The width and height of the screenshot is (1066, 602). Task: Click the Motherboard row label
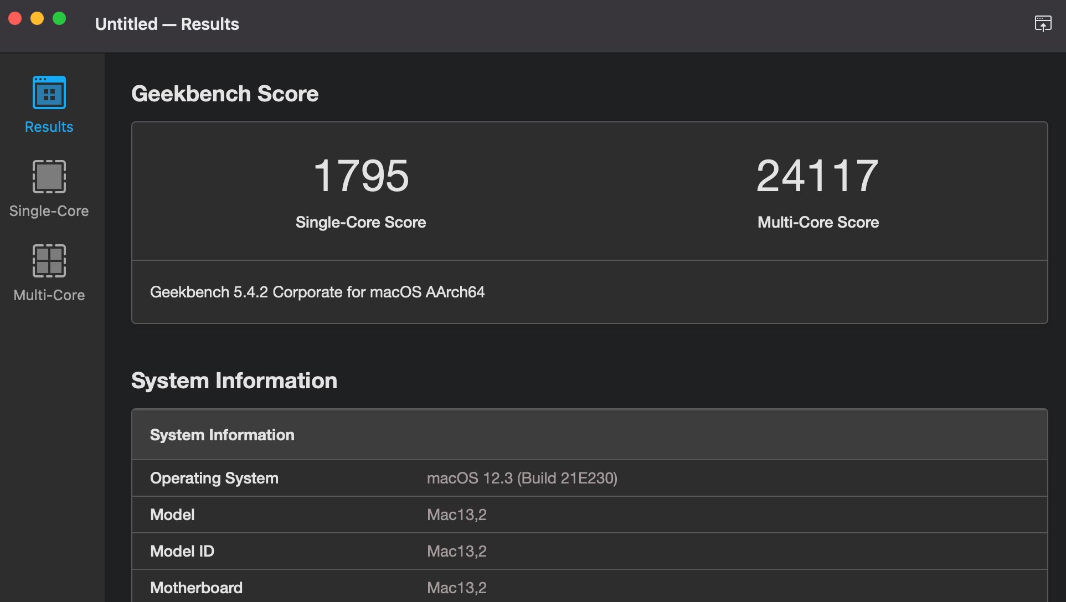196,588
